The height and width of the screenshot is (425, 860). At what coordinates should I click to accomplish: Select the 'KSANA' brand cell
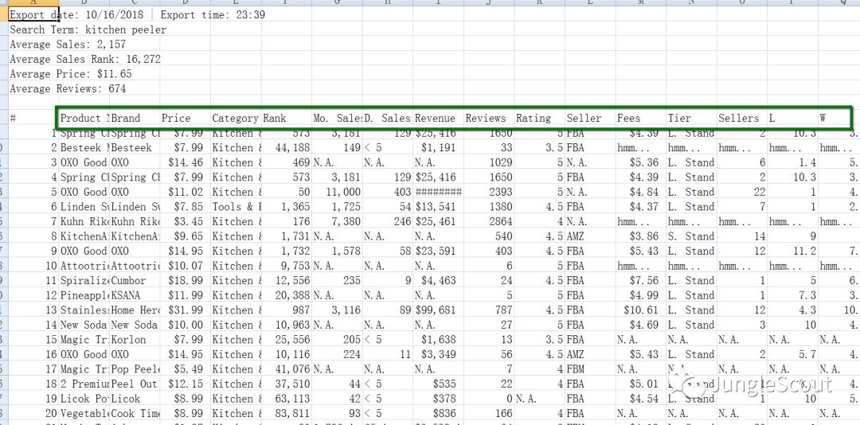click(x=135, y=295)
